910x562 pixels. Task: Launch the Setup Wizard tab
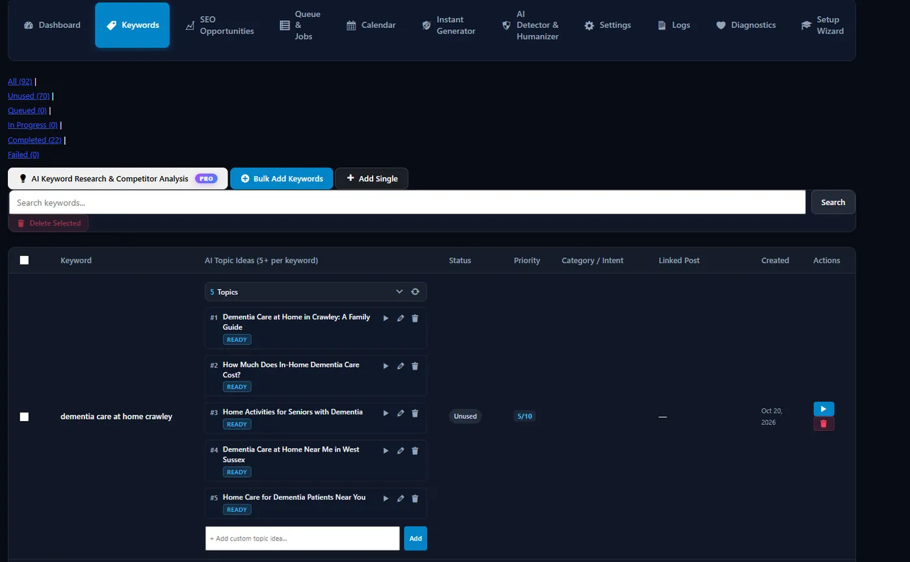[823, 25]
